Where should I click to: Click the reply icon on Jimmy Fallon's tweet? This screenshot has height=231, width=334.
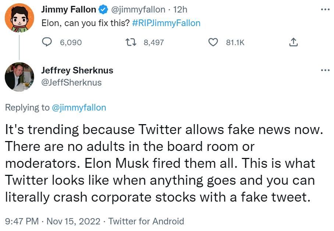pyautogui.click(x=48, y=43)
